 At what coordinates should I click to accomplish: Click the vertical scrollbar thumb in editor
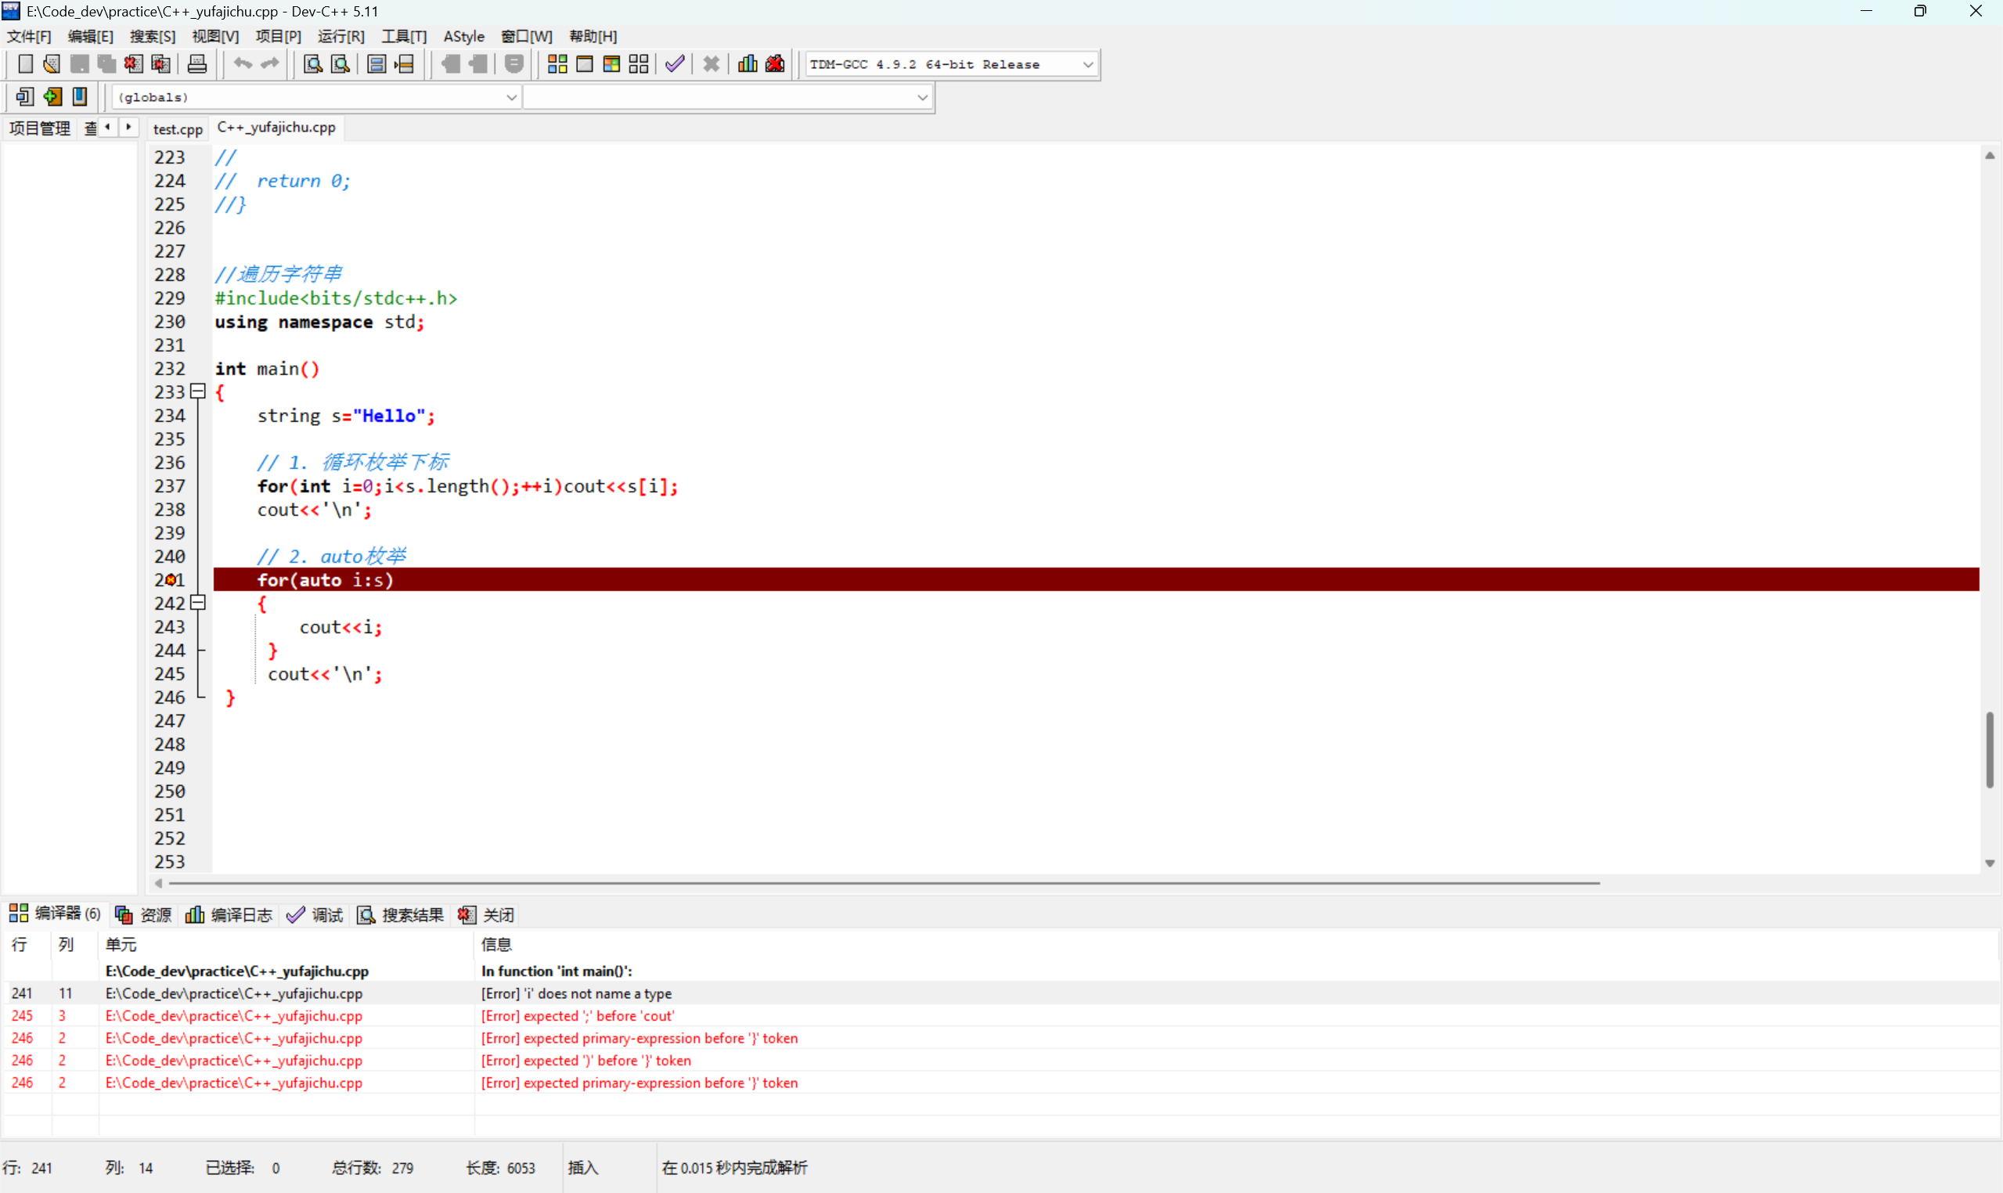click(1990, 749)
